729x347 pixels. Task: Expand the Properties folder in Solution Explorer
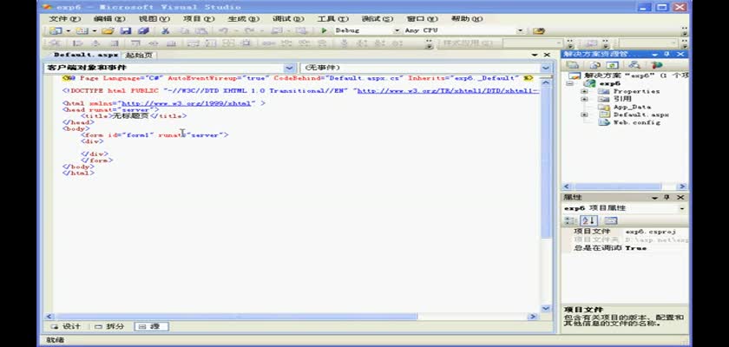(x=584, y=91)
